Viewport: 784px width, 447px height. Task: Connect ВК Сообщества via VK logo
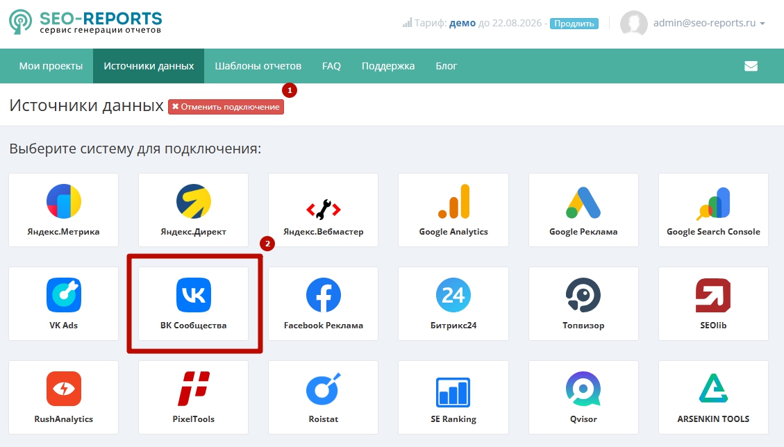coord(194,295)
